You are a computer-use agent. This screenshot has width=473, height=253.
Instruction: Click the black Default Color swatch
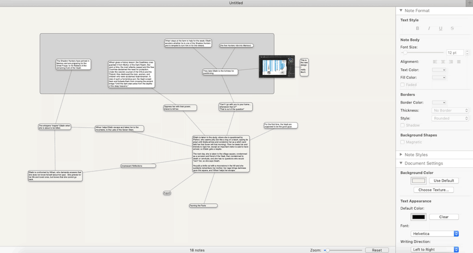coord(419,217)
